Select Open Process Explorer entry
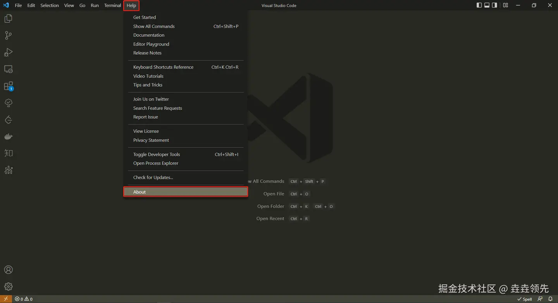This screenshot has width=558, height=303. click(x=186, y=163)
